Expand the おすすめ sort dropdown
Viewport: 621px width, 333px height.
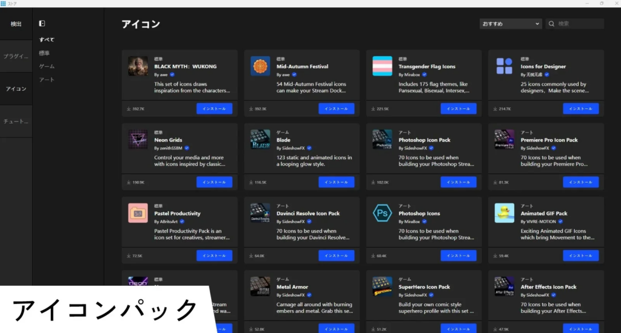click(510, 24)
